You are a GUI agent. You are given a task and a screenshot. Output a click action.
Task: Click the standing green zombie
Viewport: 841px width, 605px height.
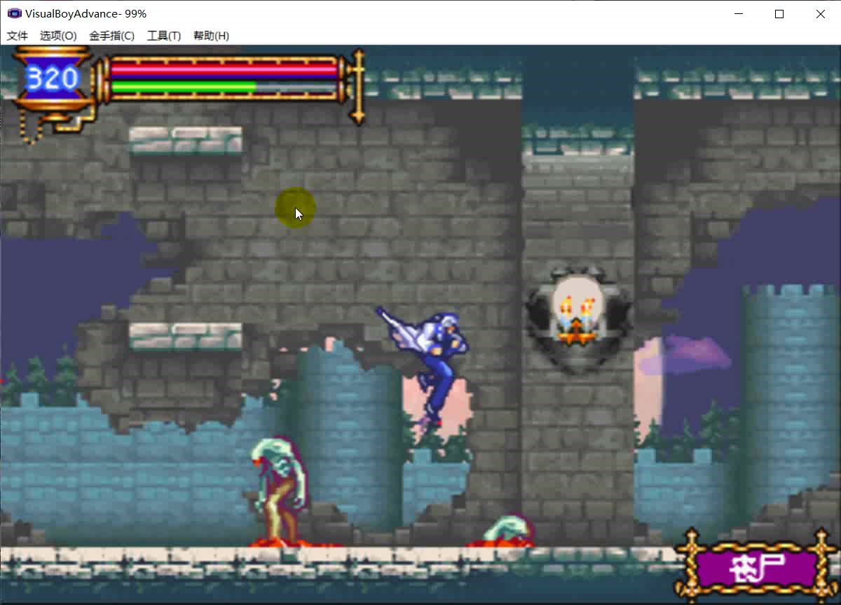[280, 492]
